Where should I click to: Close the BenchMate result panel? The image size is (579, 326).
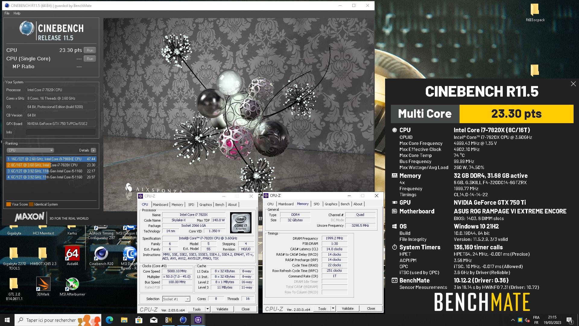(x=573, y=84)
